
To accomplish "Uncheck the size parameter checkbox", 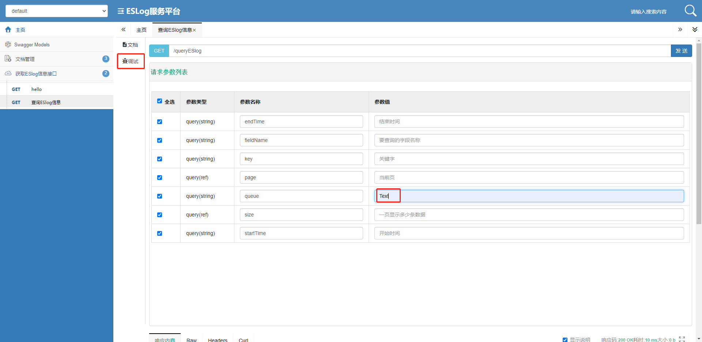I will coord(160,215).
